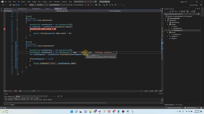
Task: Open the ConsumeRestApi startup project dropdown
Action: tap(60, 5)
